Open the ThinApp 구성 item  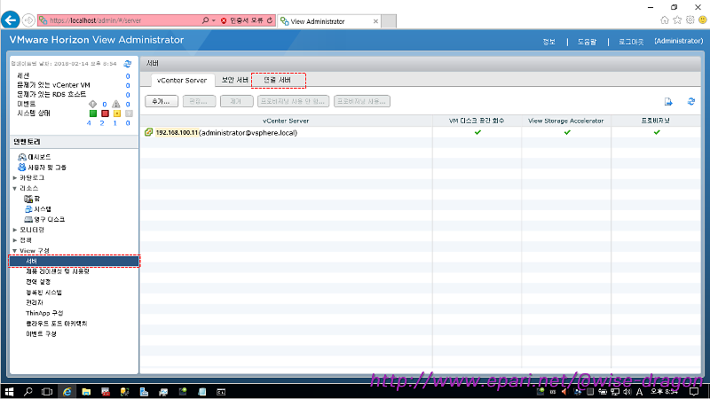point(44,313)
